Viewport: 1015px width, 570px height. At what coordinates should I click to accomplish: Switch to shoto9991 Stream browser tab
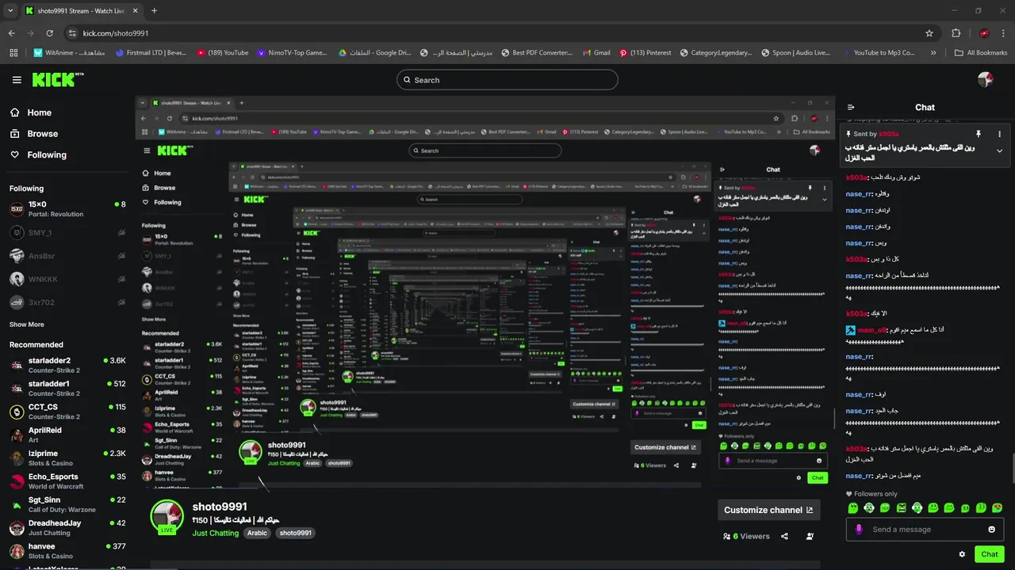click(81, 11)
